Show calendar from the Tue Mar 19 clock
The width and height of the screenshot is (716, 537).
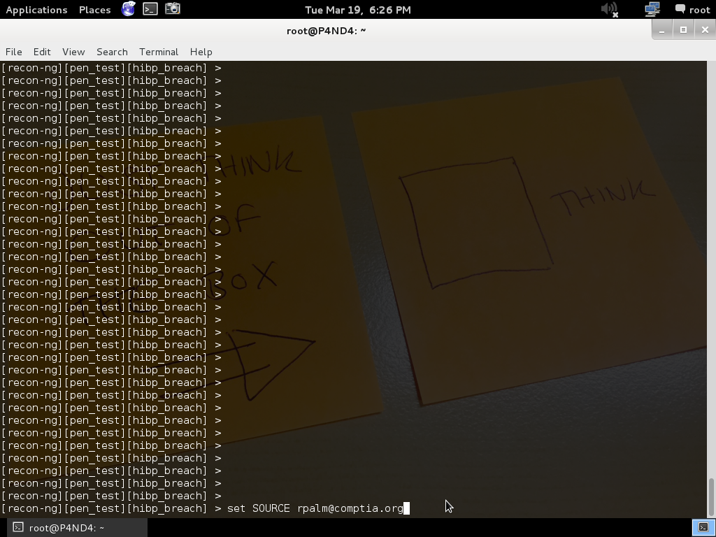coord(357,10)
